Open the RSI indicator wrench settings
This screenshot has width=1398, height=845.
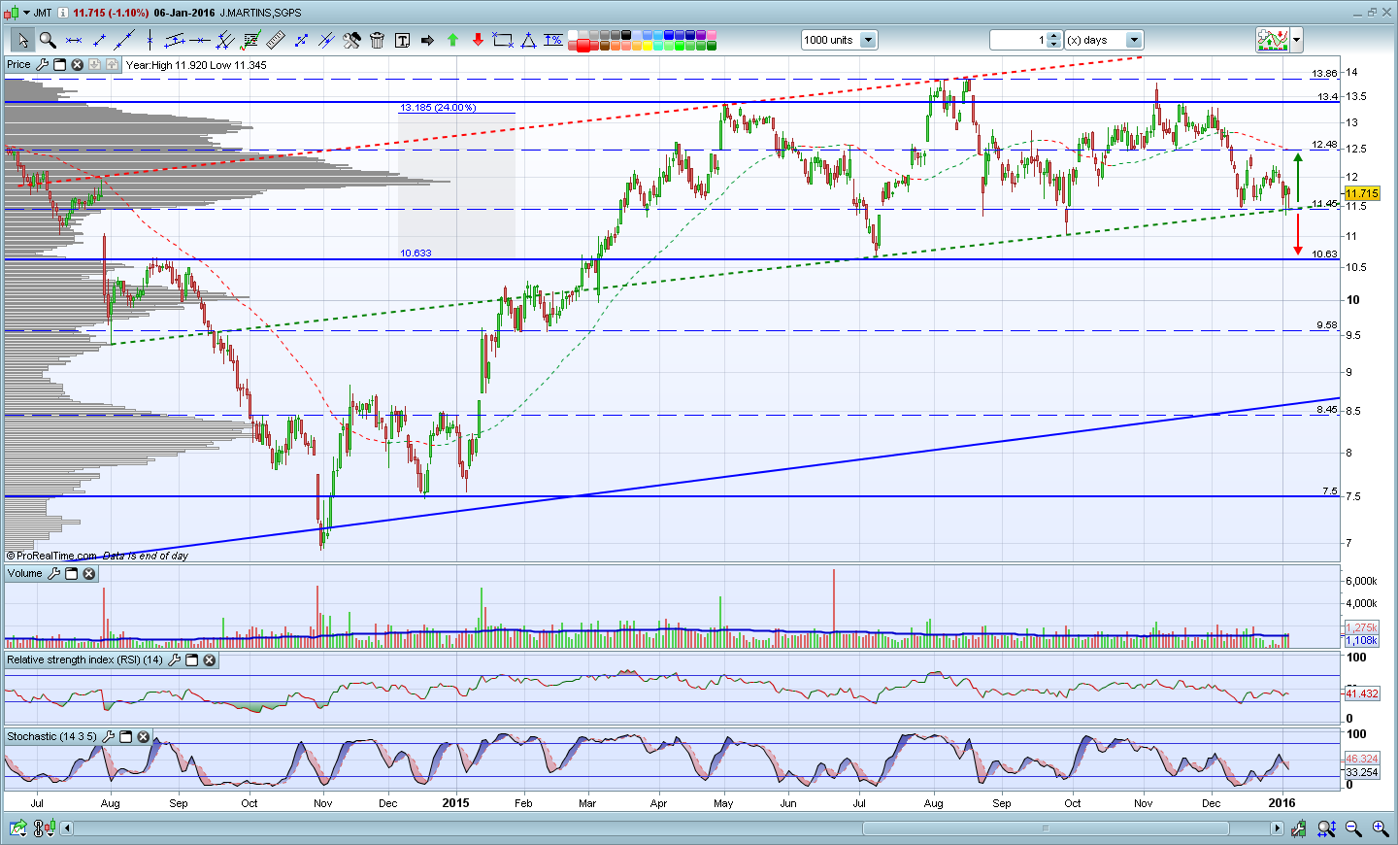[x=175, y=659]
